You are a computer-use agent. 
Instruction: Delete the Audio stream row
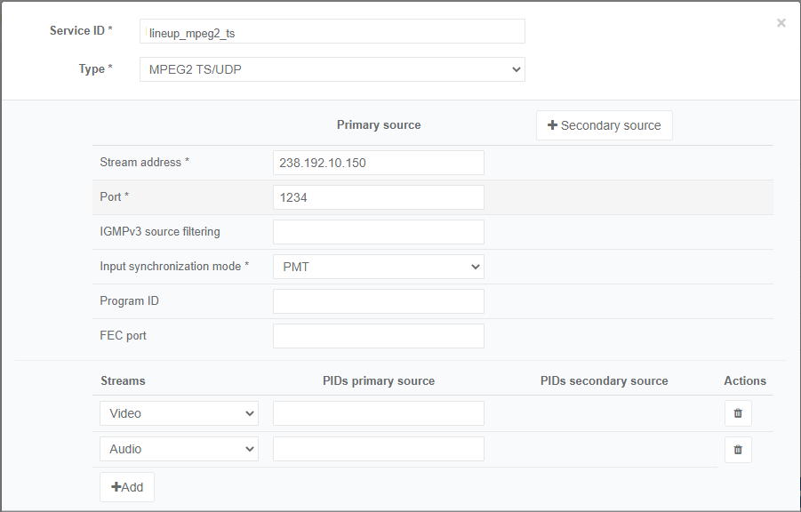point(738,450)
